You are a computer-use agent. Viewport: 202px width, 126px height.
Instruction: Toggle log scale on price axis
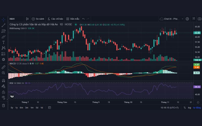point(189,108)
